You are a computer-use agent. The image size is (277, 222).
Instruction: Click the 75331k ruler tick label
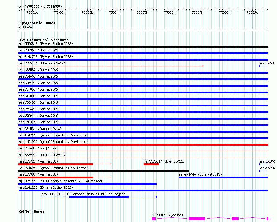point(32,12)
